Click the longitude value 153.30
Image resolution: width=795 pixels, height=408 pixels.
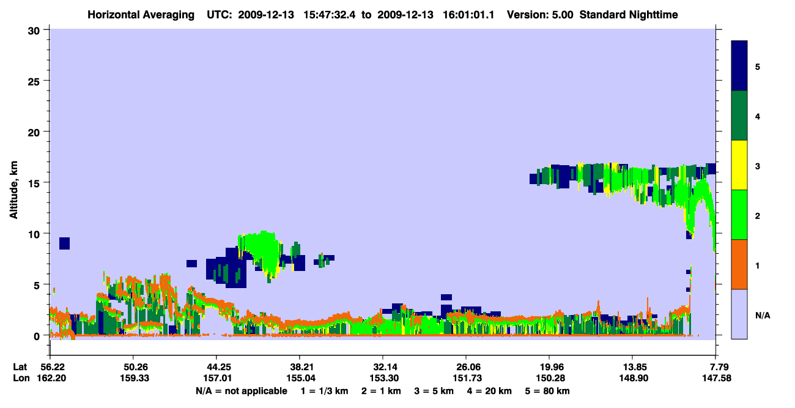point(383,378)
